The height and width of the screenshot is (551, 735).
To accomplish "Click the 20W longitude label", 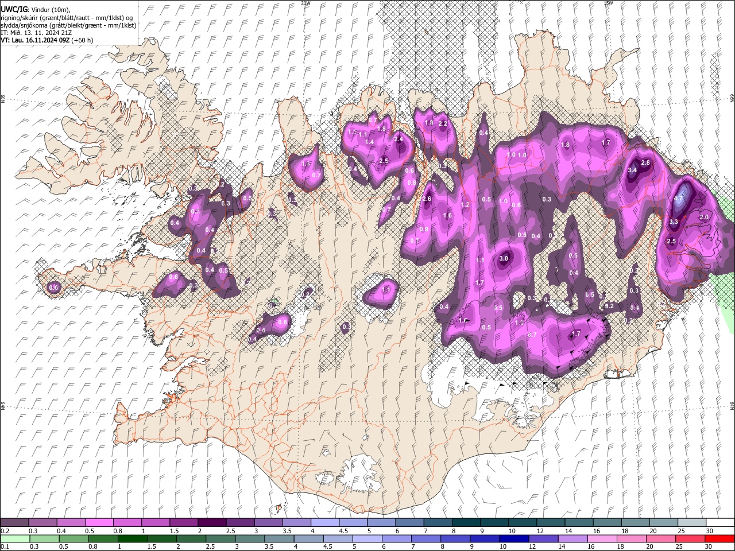I will (305, 3).
